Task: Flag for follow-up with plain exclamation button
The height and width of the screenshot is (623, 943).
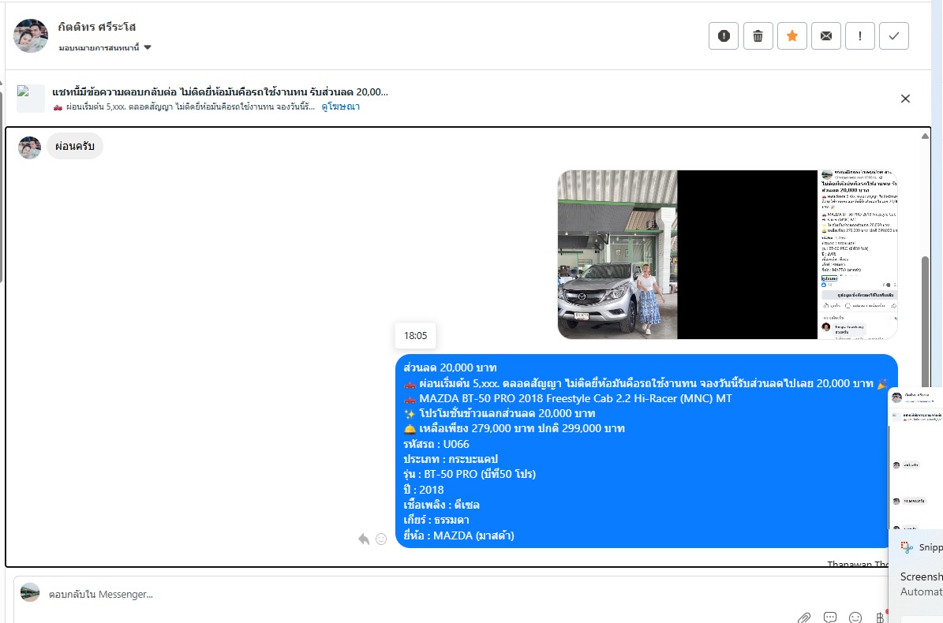Action: [860, 36]
